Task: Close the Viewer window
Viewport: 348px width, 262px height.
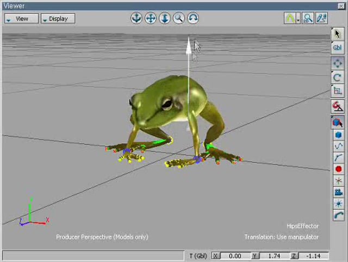Action: point(341,6)
